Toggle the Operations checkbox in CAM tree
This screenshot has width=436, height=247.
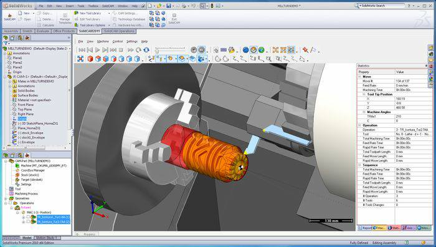[x=11, y=203]
